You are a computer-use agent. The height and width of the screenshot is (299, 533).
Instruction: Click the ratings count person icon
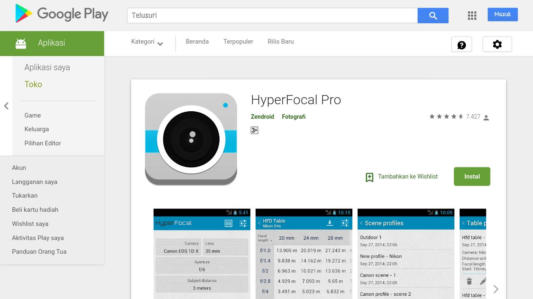486,118
